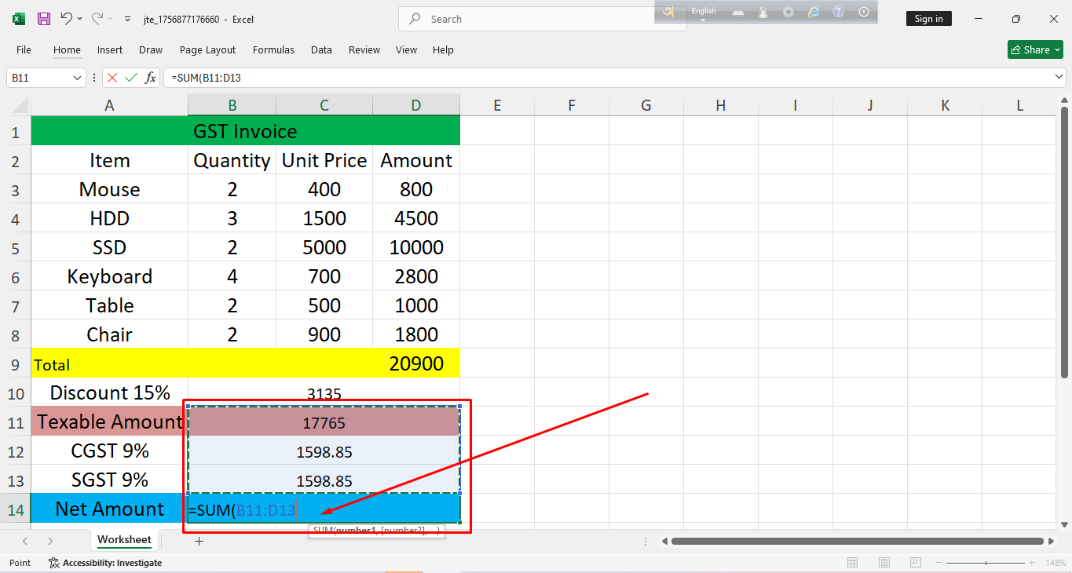
Task: Open the Name Box dropdown arrow
Action: tap(77, 78)
